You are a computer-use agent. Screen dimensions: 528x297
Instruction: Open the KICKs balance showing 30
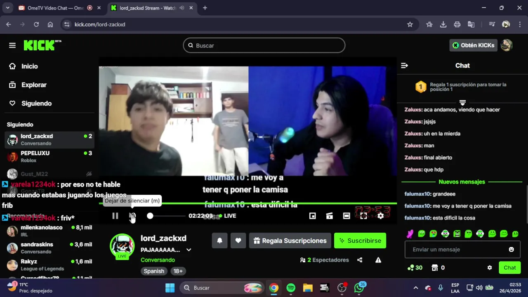pos(415,268)
